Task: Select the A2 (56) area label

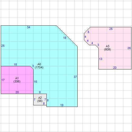Action: pyautogui.click(x=40, y=99)
